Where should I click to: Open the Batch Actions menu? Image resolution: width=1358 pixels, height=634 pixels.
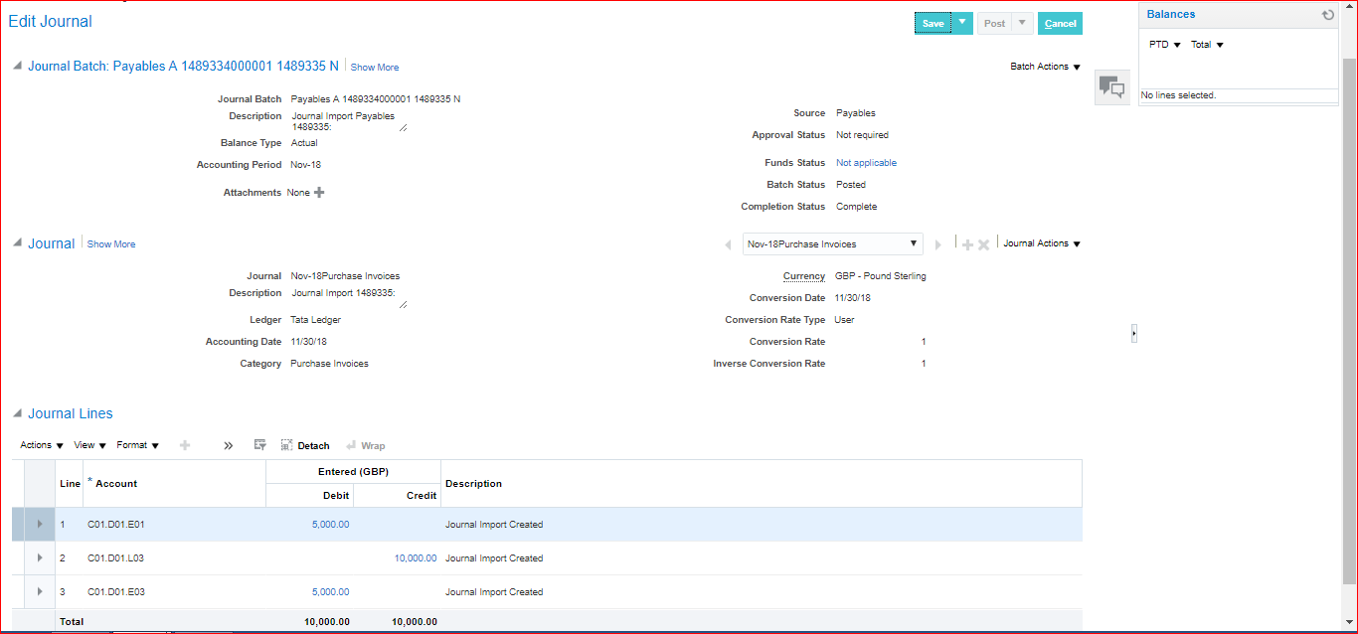point(1045,67)
